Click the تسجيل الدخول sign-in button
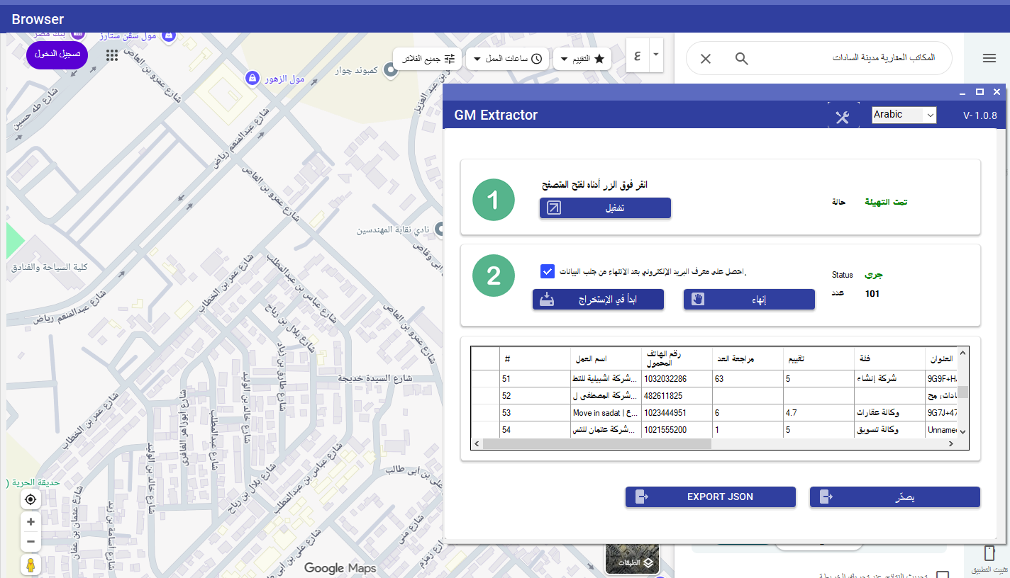 57,55
